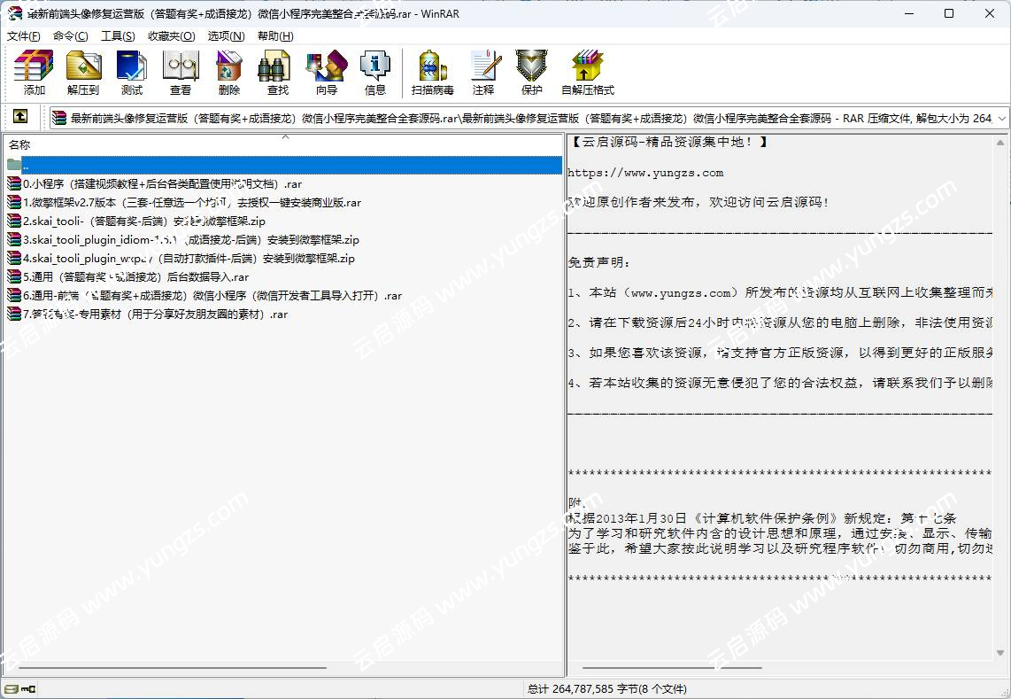
Task: Select the 解压到 (Extract To) icon
Action: [82, 71]
